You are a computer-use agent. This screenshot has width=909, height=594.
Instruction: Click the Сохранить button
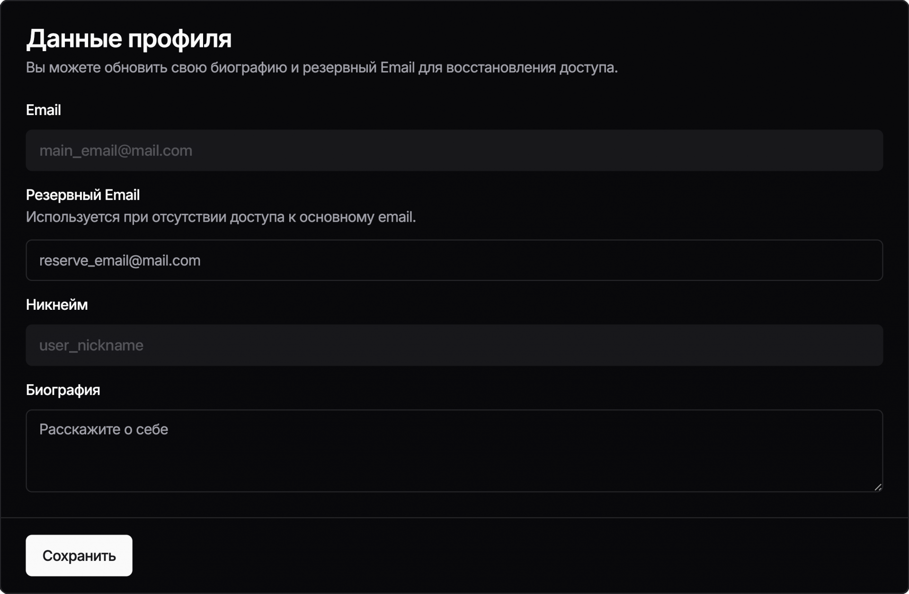pos(79,555)
